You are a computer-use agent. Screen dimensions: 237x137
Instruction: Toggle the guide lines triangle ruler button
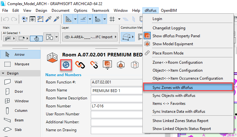pos(68,19)
